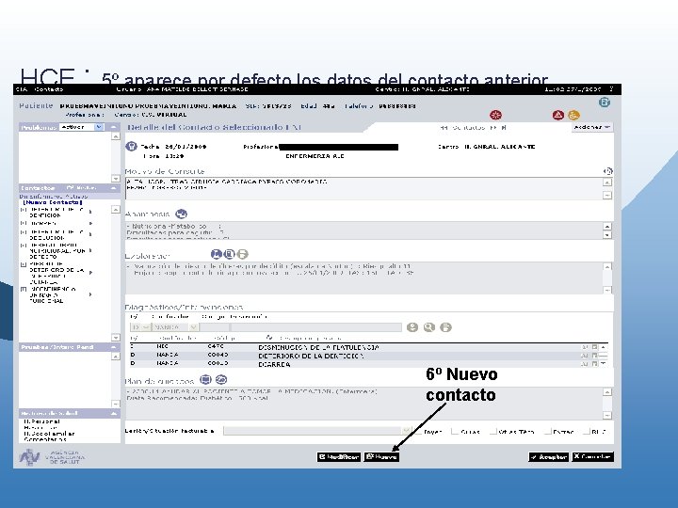Click the Plan de cuidados text area
Screen dimensions: 678x508
(x=363, y=404)
